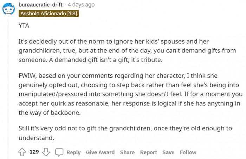Click the paragraph starting 'It's decidedly out'
Image resolution: width=246 pixels, height=159 pixels.
127,51
